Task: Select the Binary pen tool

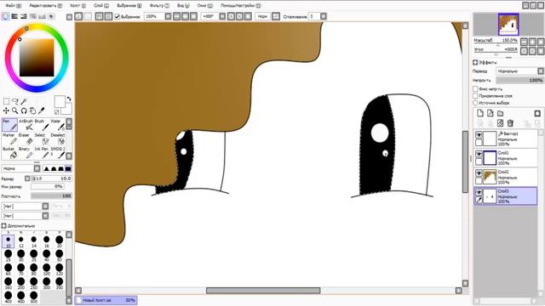Action: click(x=26, y=153)
